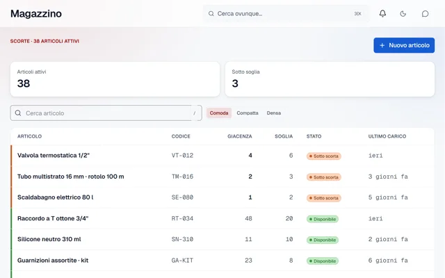Click code VT-012
Screen dimensions: 445x278
click(182, 156)
